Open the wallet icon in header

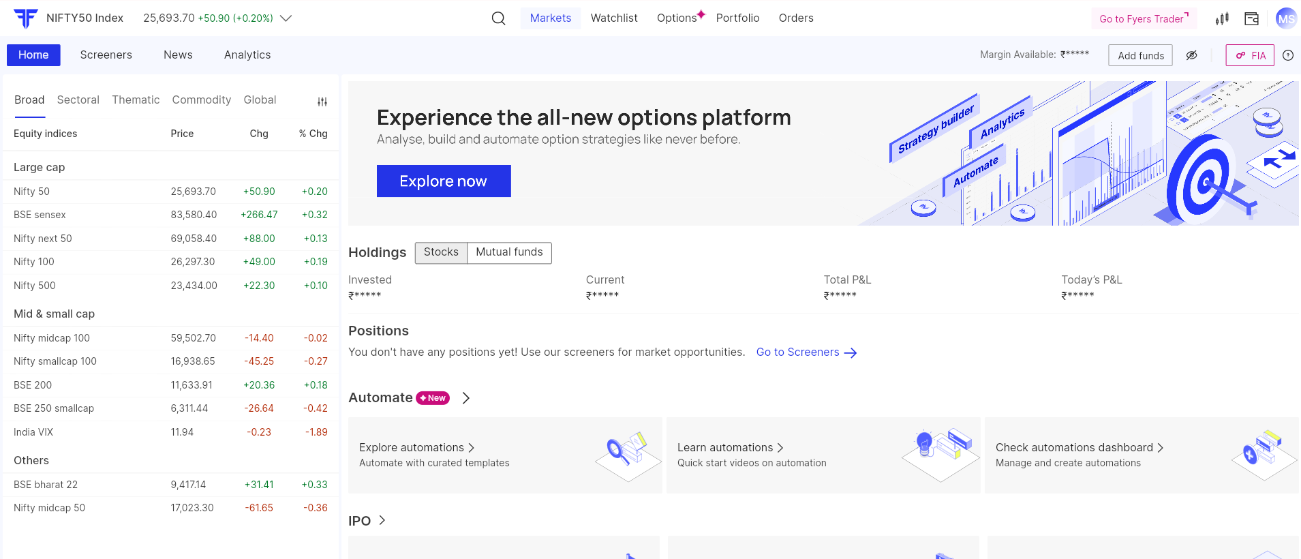tap(1251, 18)
